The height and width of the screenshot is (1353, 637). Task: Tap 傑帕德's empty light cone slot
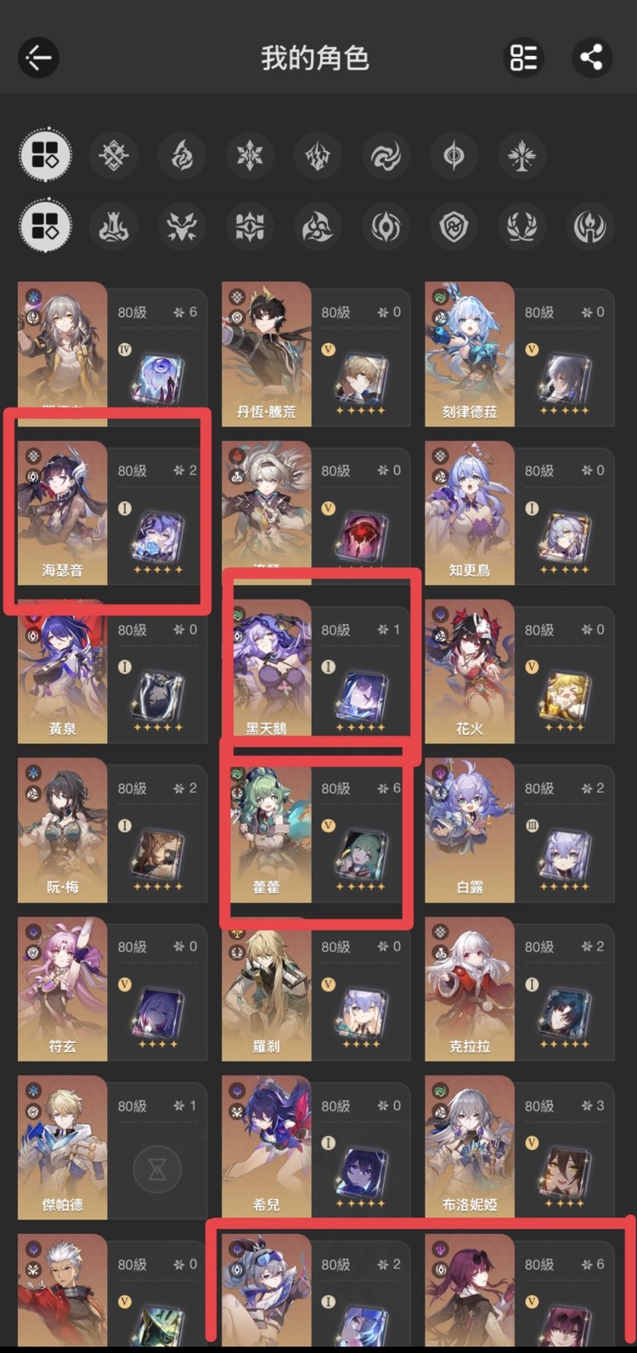coord(158,1171)
